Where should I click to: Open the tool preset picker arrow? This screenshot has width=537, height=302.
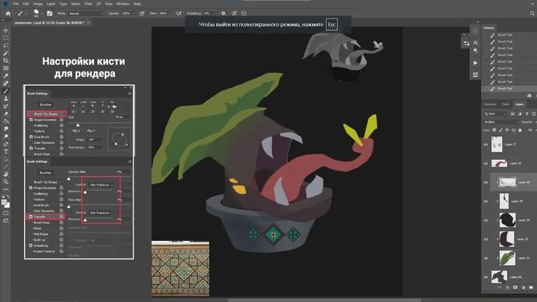point(26,13)
